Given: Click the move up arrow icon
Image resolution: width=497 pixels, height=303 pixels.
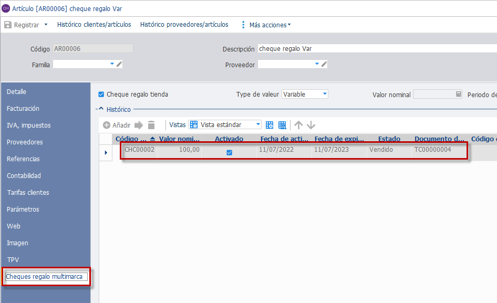Looking at the screenshot, I should [x=298, y=125].
